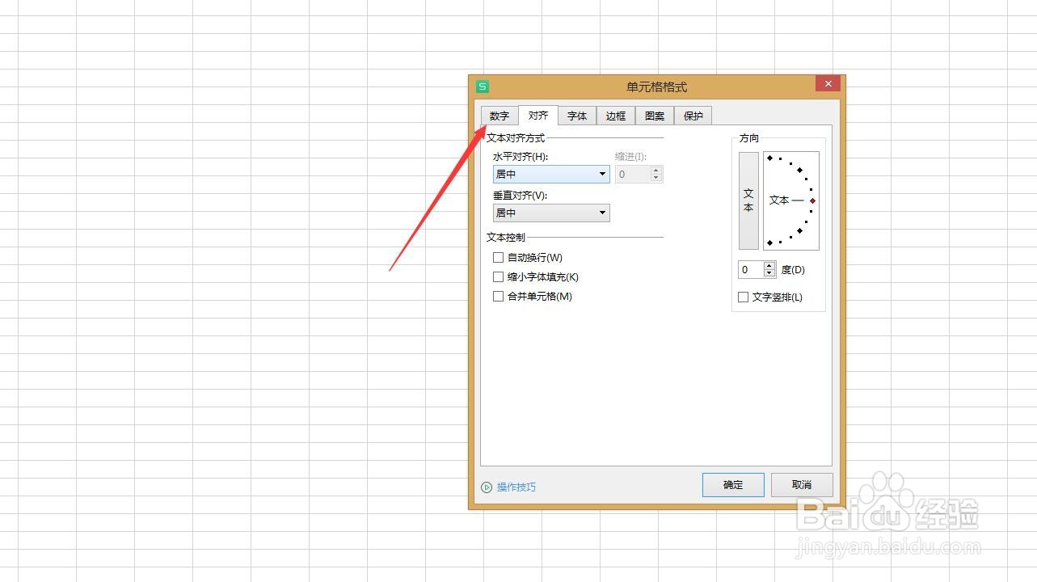The width and height of the screenshot is (1037, 582).
Task: Click the red orientation dial handle
Action: [x=812, y=200]
